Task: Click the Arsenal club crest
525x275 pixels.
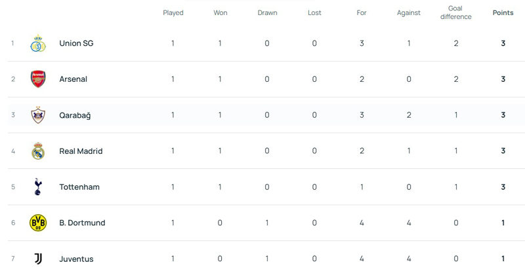Action: point(38,79)
